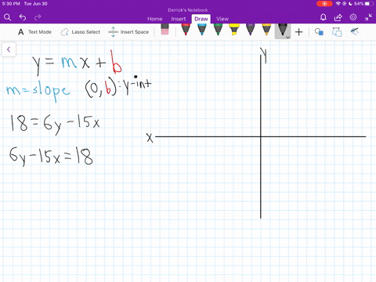376x282 pixels.
Task: Open the settings gear
Action: point(353,17)
